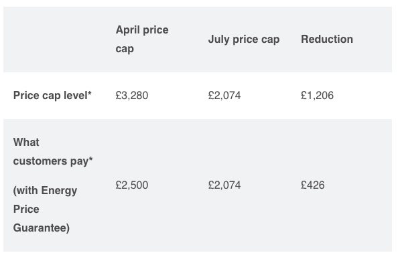Click the April price cap column header

pos(142,39)
